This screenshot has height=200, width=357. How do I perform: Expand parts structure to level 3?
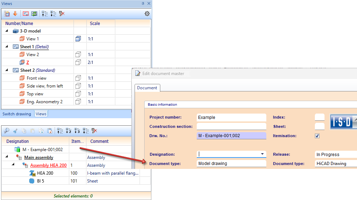coord(77,131)
